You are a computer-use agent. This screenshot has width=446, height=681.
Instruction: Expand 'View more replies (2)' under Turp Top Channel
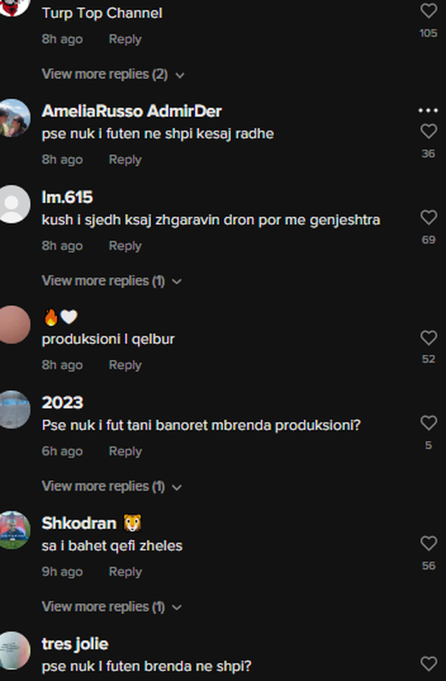(x=113, y=74)
